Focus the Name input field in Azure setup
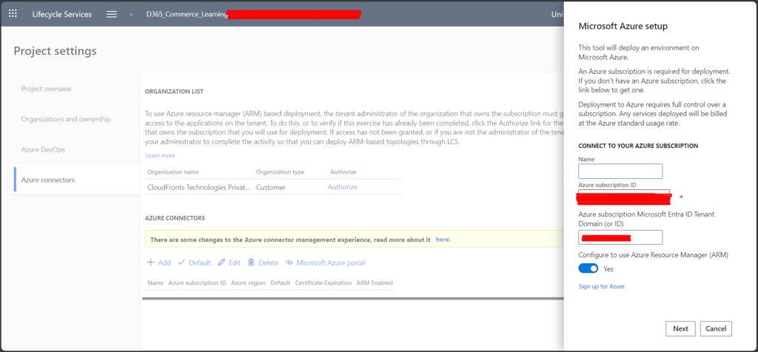The width and height of the screenshot is (758, 352). click(x=620, y=172)
